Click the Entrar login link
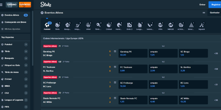Viewport: 221px width, 110px height. pyautogui.click(x=202, y=5)
